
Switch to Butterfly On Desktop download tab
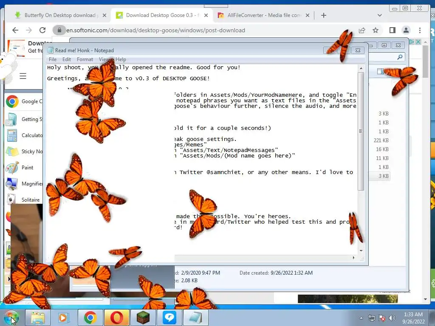tap(59, 15)
